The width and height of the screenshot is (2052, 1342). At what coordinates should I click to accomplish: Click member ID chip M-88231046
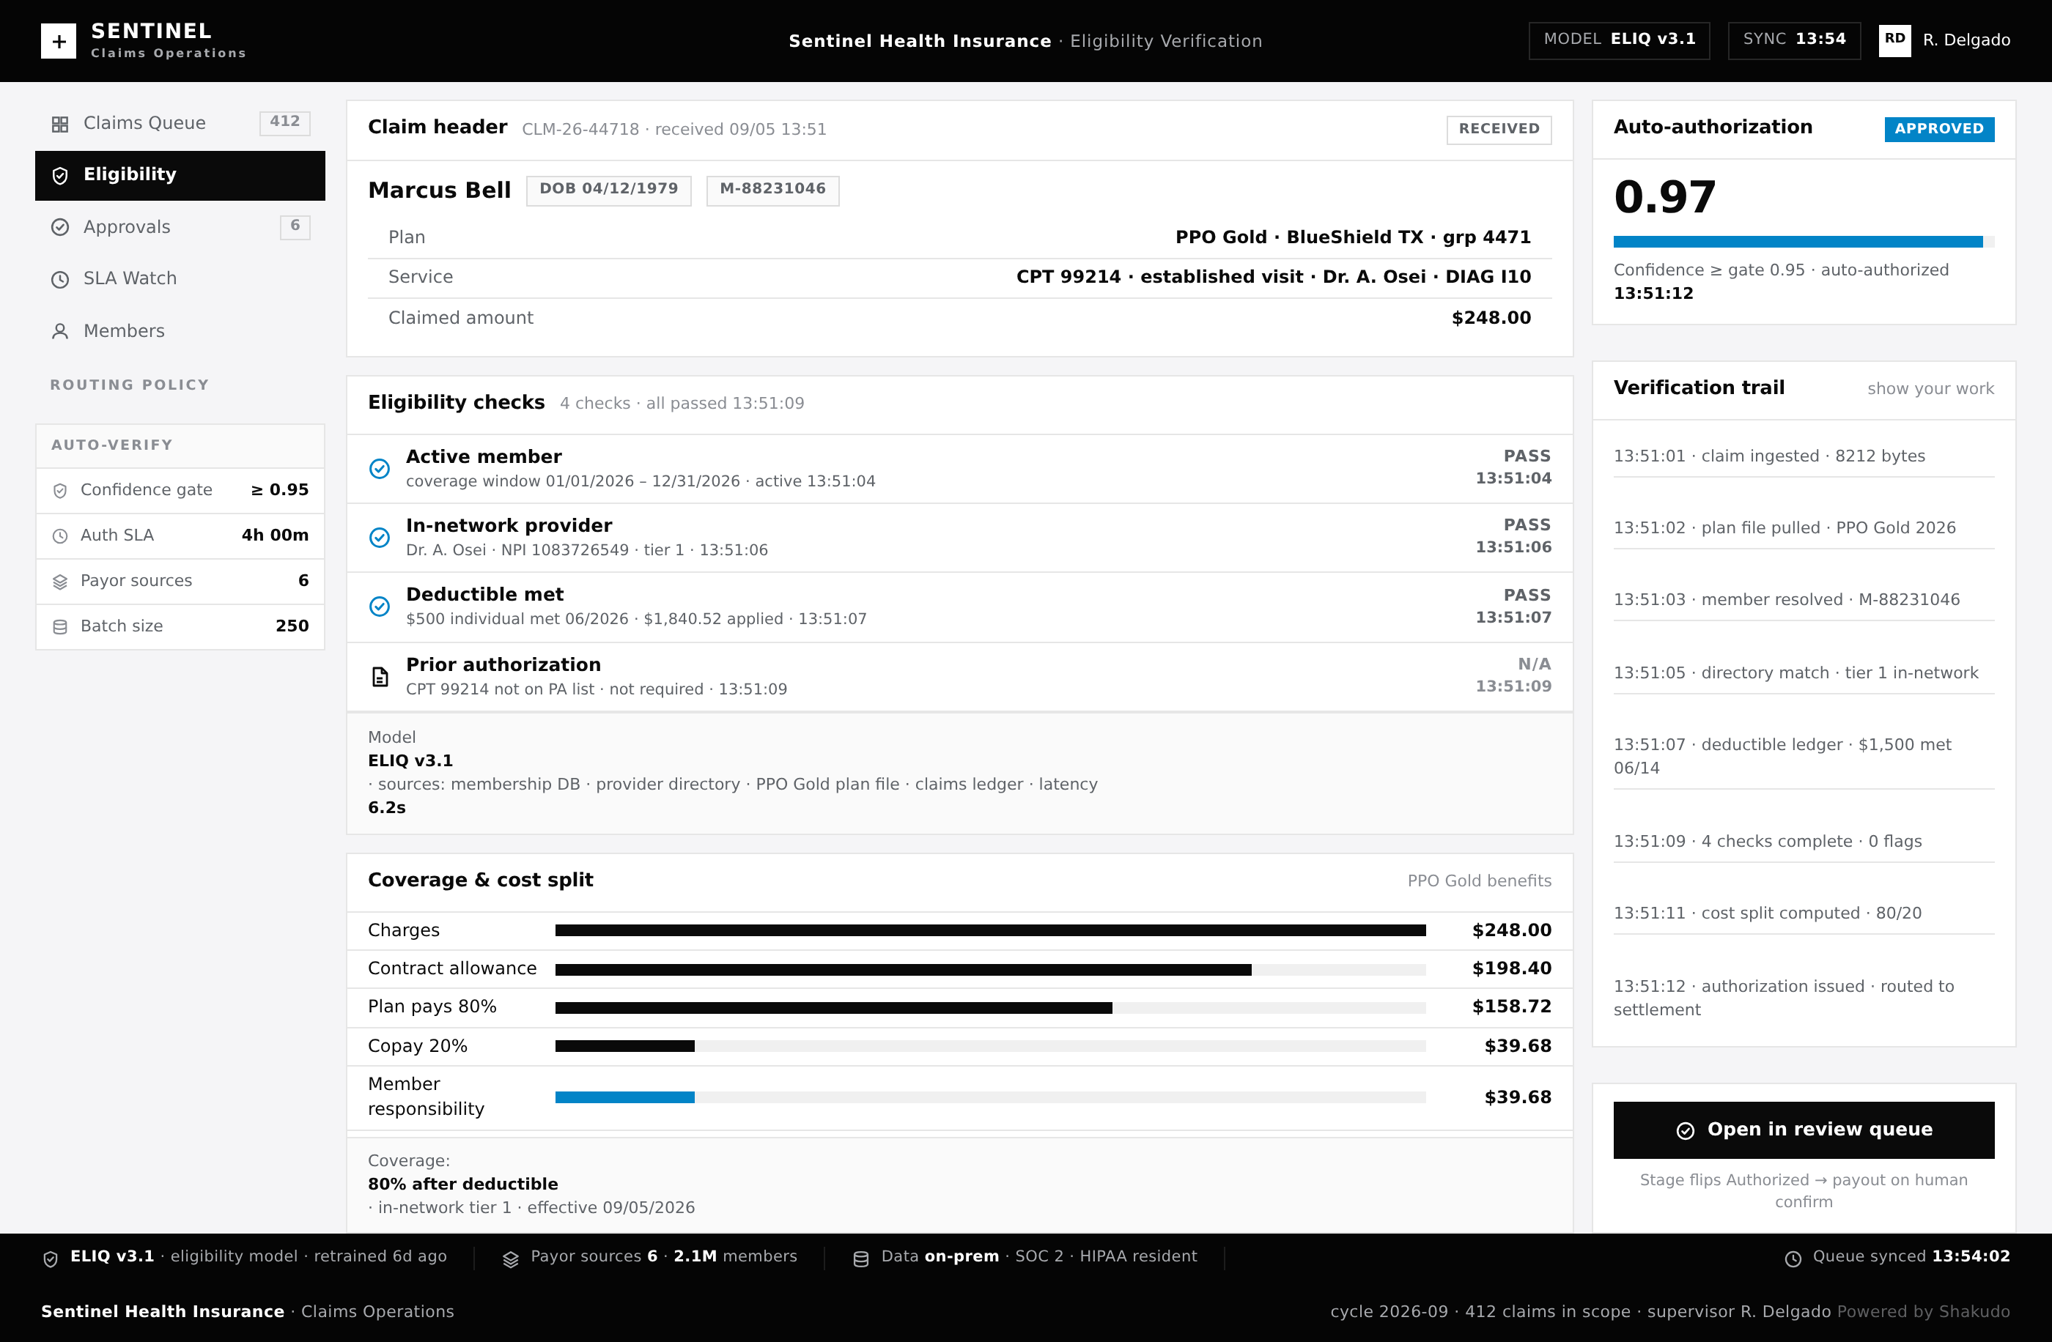772,190
